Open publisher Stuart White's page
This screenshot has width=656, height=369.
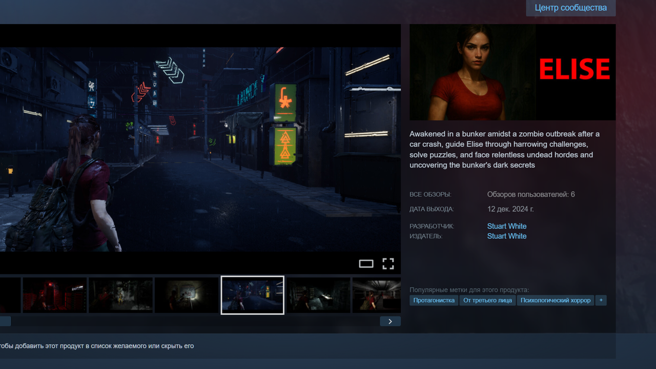pos(507,236)
